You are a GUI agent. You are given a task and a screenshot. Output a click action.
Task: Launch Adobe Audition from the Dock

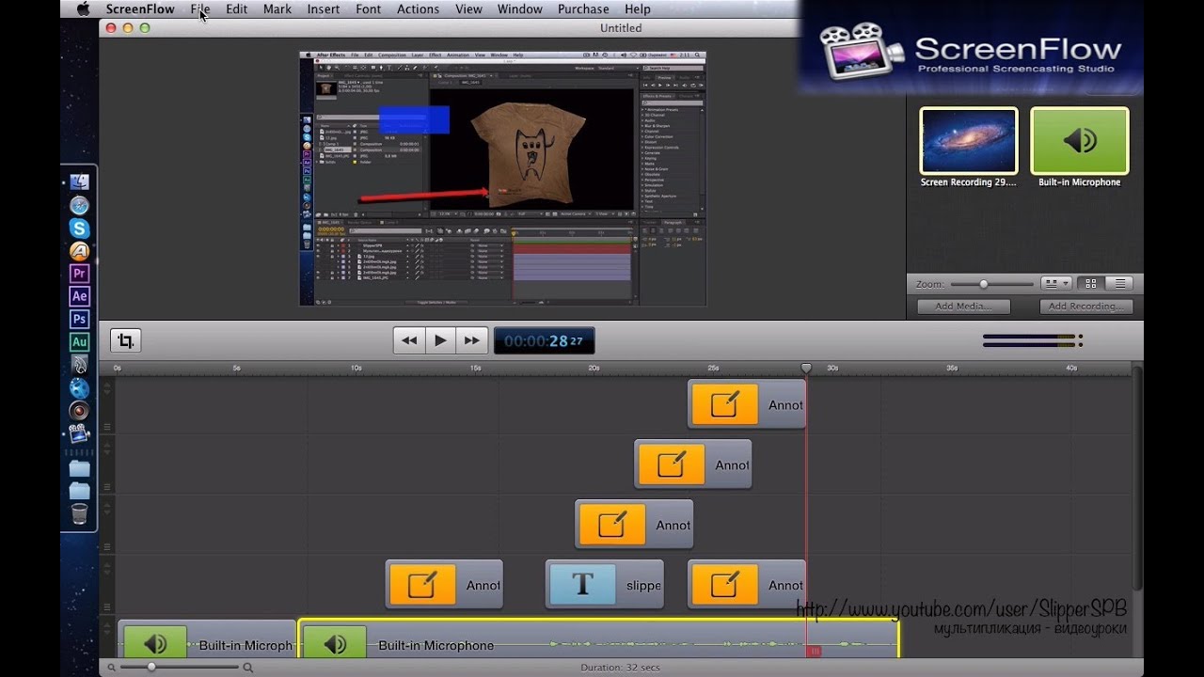(79, 342)
